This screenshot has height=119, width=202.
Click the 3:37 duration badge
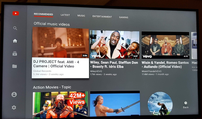click(135, 56)
